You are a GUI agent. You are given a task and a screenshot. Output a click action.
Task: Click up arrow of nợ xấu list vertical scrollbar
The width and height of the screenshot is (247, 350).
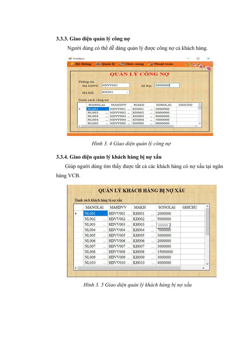coord(207,206)
